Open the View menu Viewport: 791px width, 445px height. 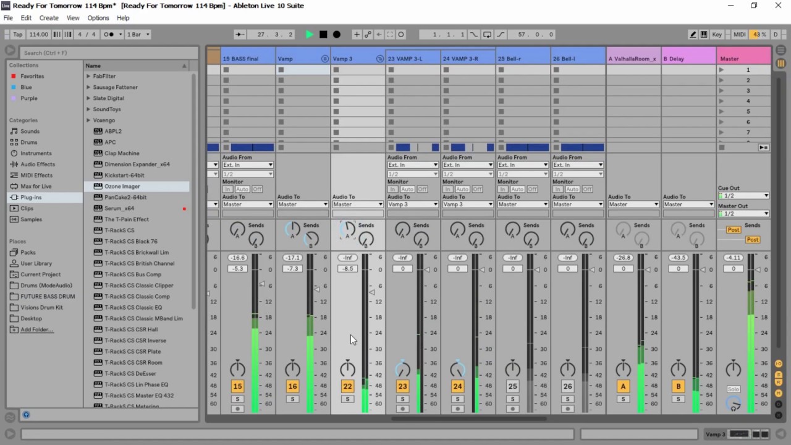tap(73, 18)
